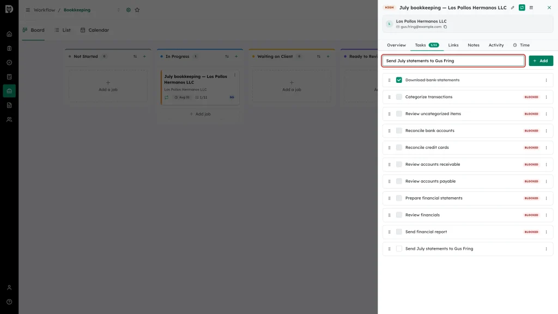Click the new task name input field

453,61
